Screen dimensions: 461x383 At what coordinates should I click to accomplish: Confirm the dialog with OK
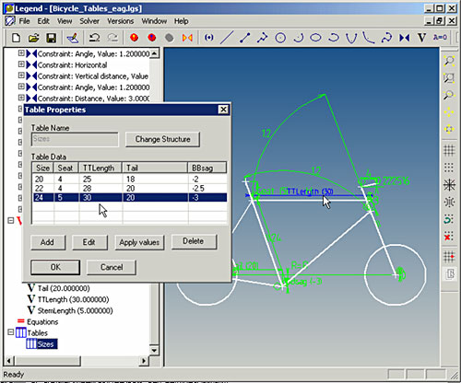(55, 267)
